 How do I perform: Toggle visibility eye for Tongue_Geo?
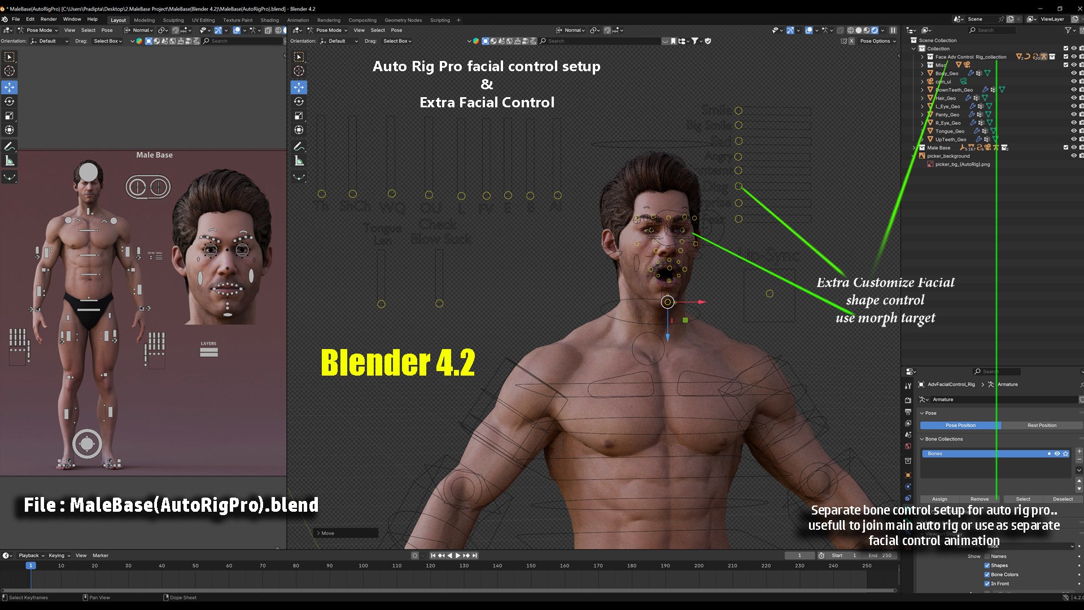[x=1074, y=131]
